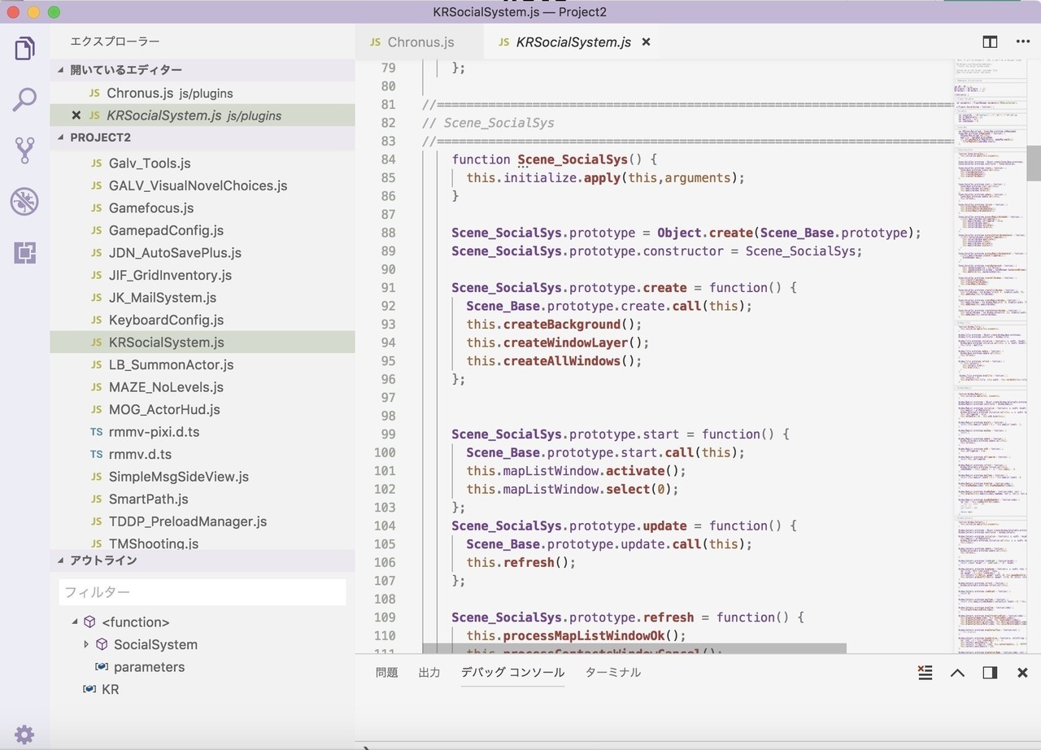Select KR in the outline tree
Screen dimensions: 1041x750
coord(110,689)
